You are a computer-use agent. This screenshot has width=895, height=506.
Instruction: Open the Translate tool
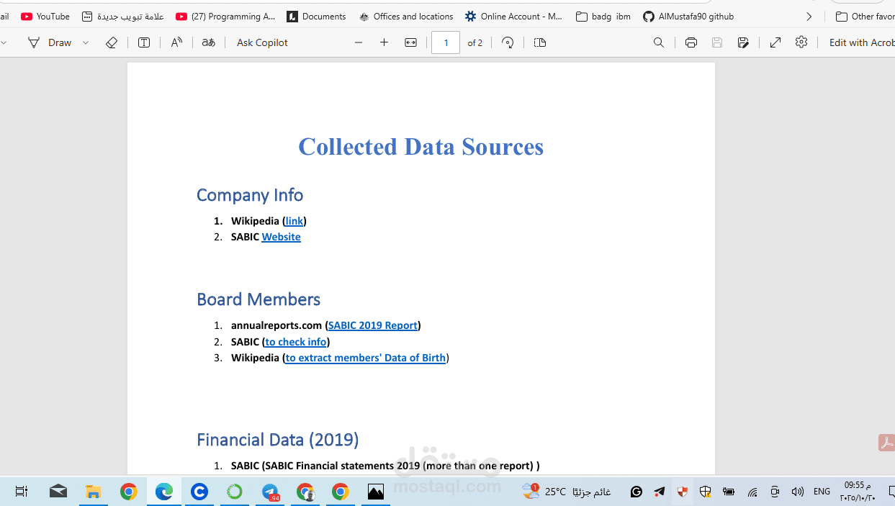pyautogui.click(x=208, y=42)
